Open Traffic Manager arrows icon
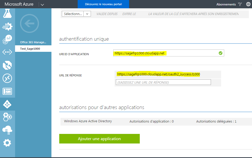This screenshot has width=252, height=158. [7, 65]
